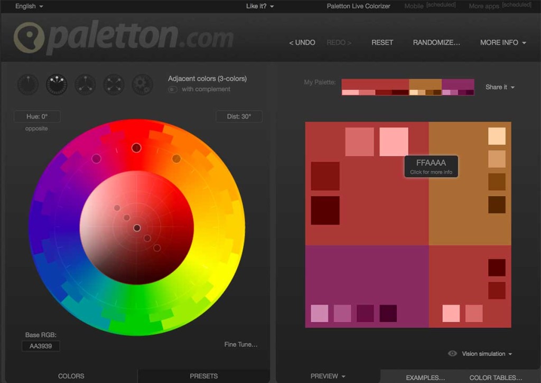Toggle the 'with complement' switch

[173, 89]
